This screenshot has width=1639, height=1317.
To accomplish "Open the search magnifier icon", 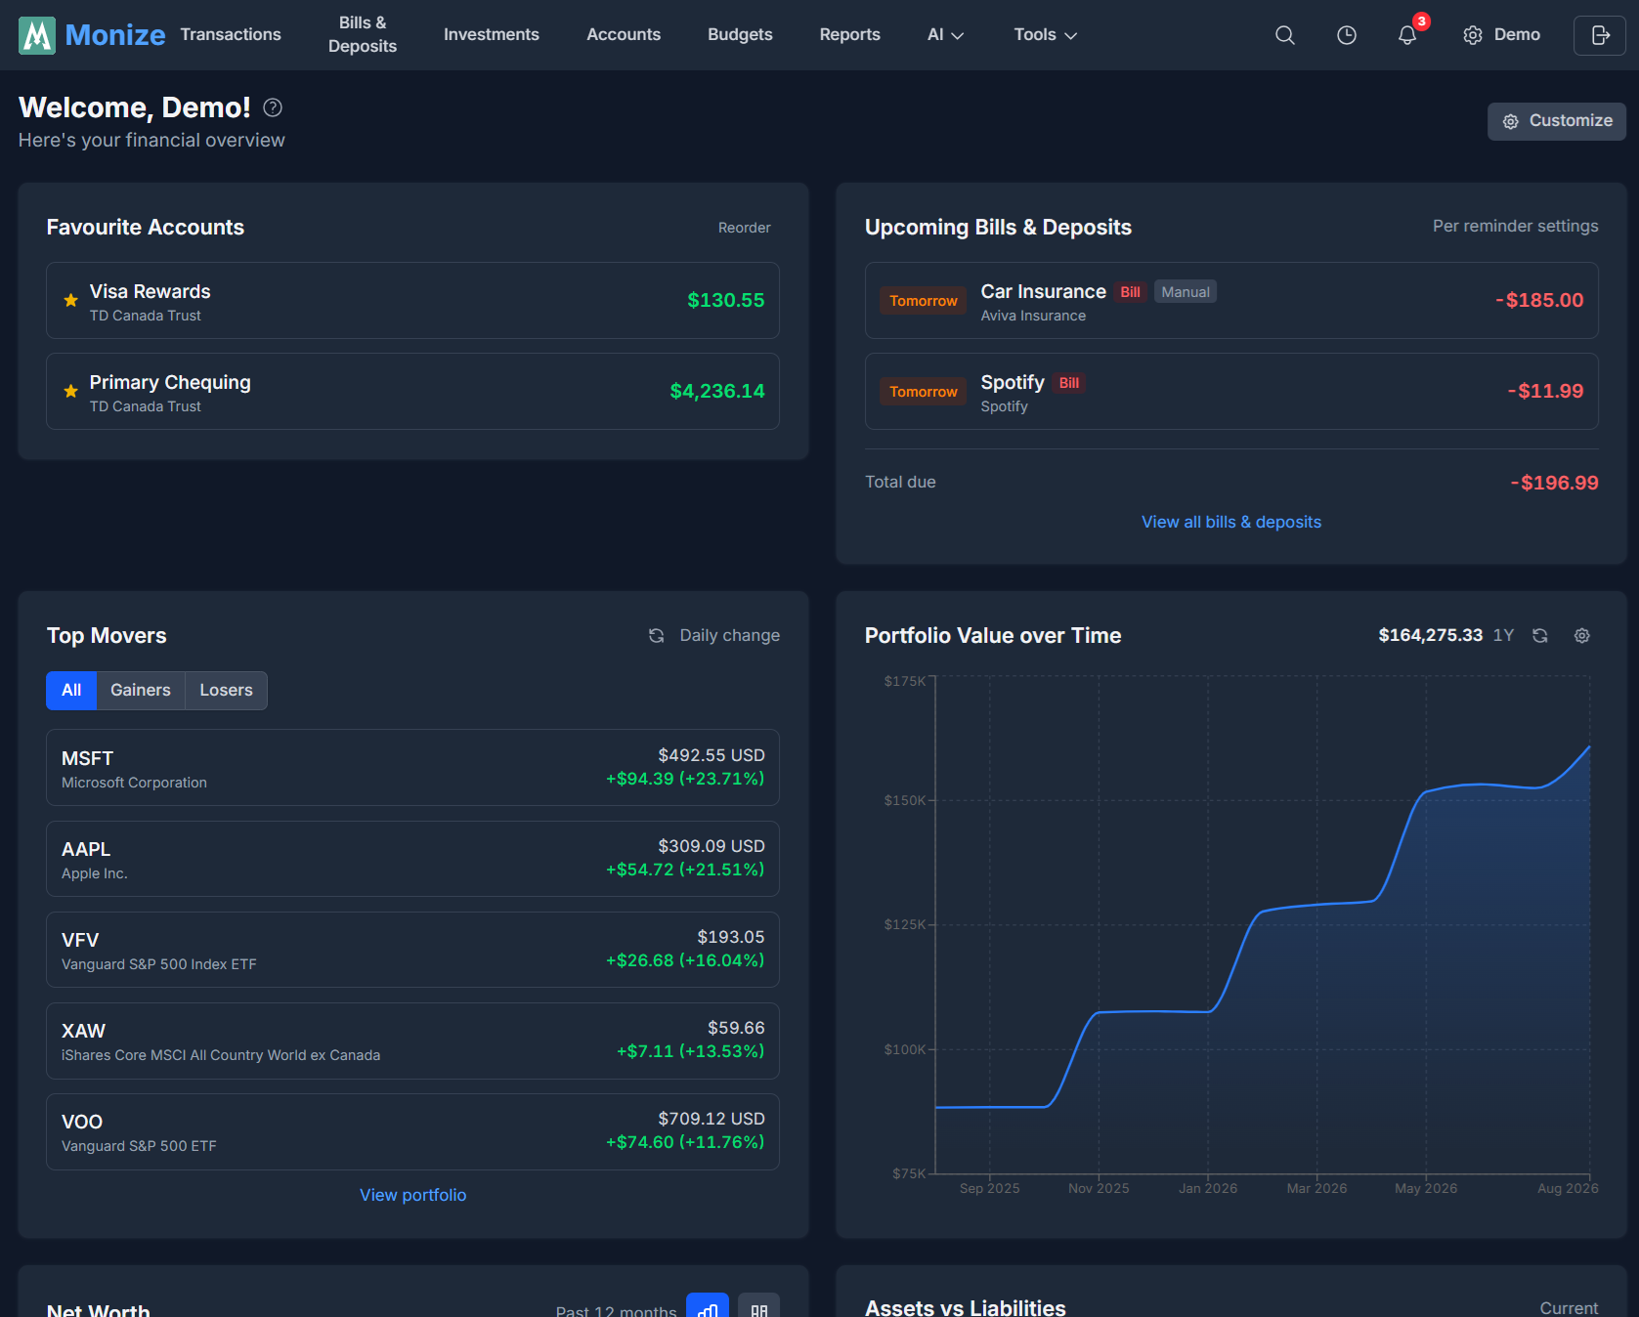I will [1285, 35].
